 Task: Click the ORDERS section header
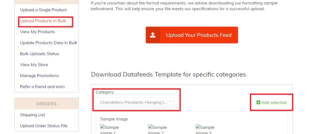tap(47, 104)
